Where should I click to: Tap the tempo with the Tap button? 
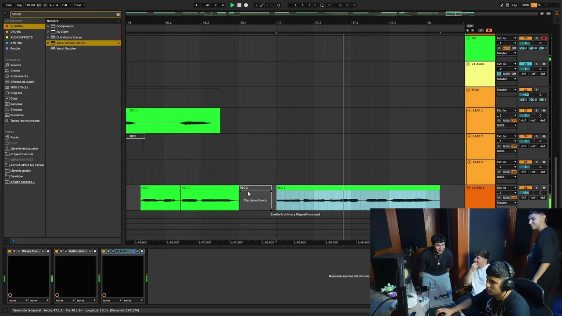pyautogui.click(x=19, y=5)
